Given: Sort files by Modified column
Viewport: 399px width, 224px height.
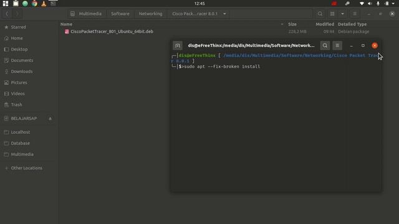Looking at the screenshot, I should pyautogui.click(x=325, y=24).
